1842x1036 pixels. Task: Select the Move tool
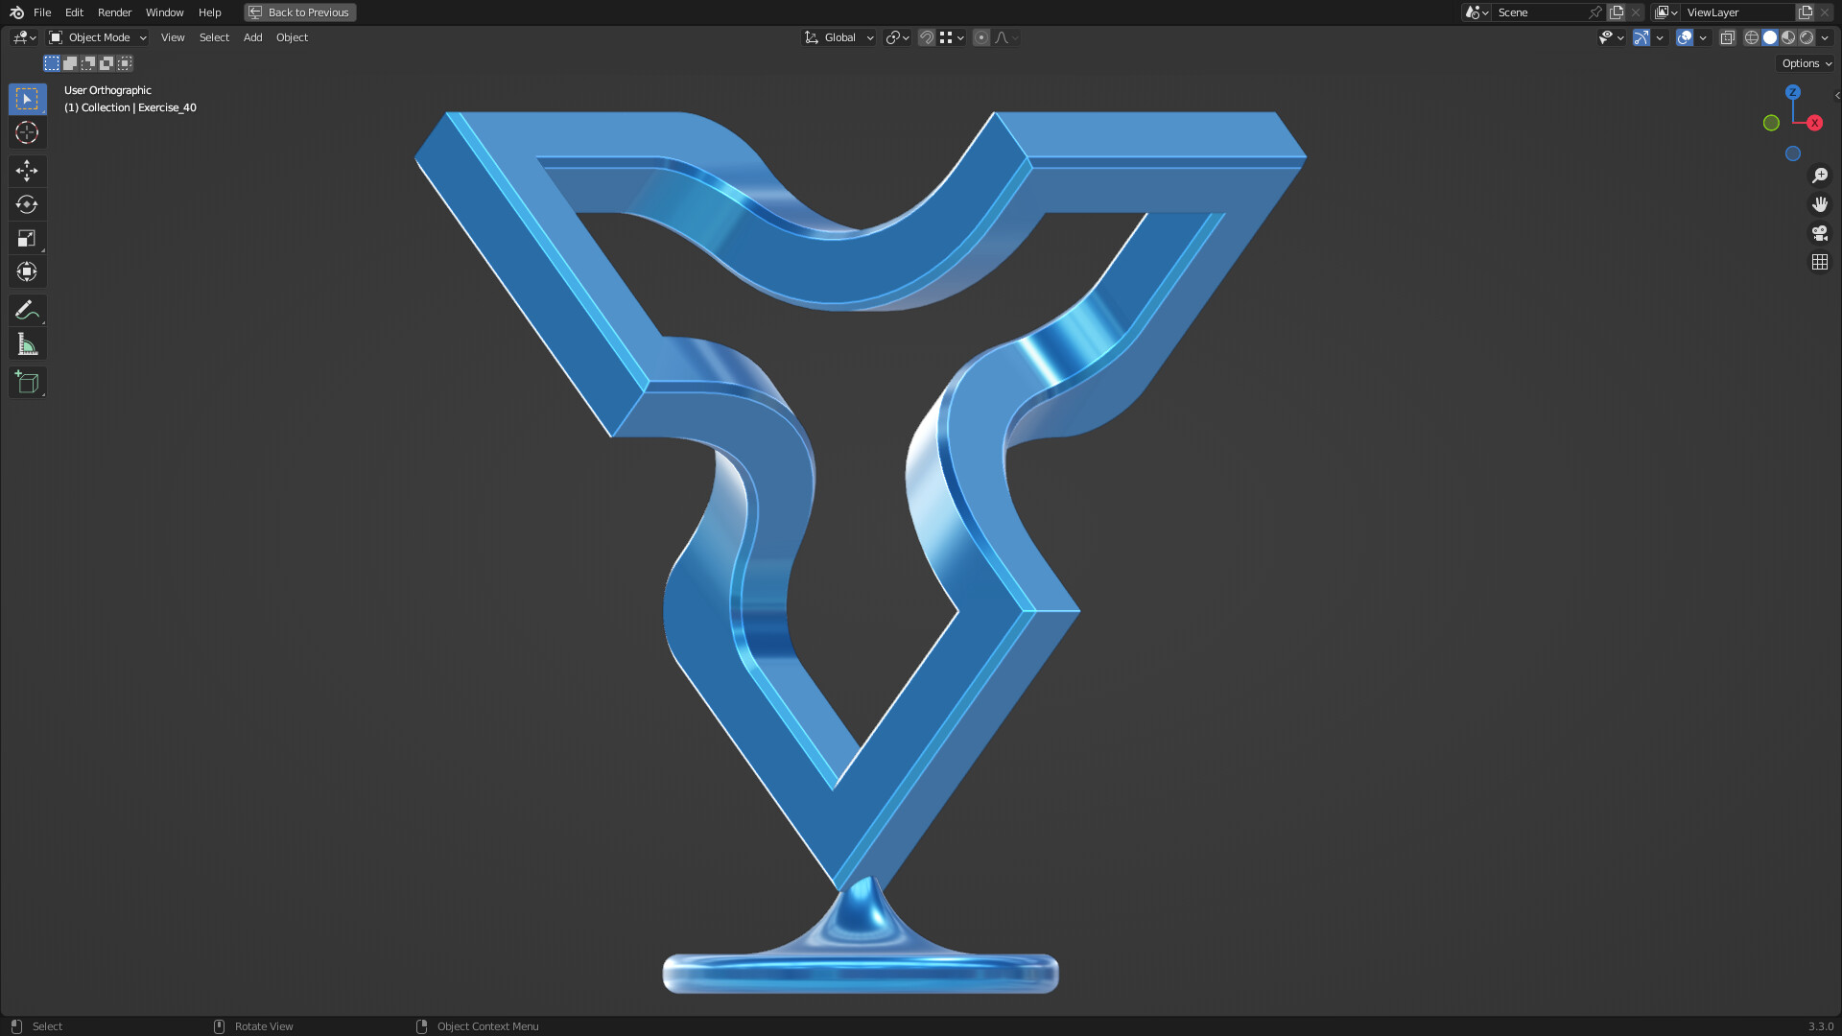pyautogui.click(x=27, y=171)
